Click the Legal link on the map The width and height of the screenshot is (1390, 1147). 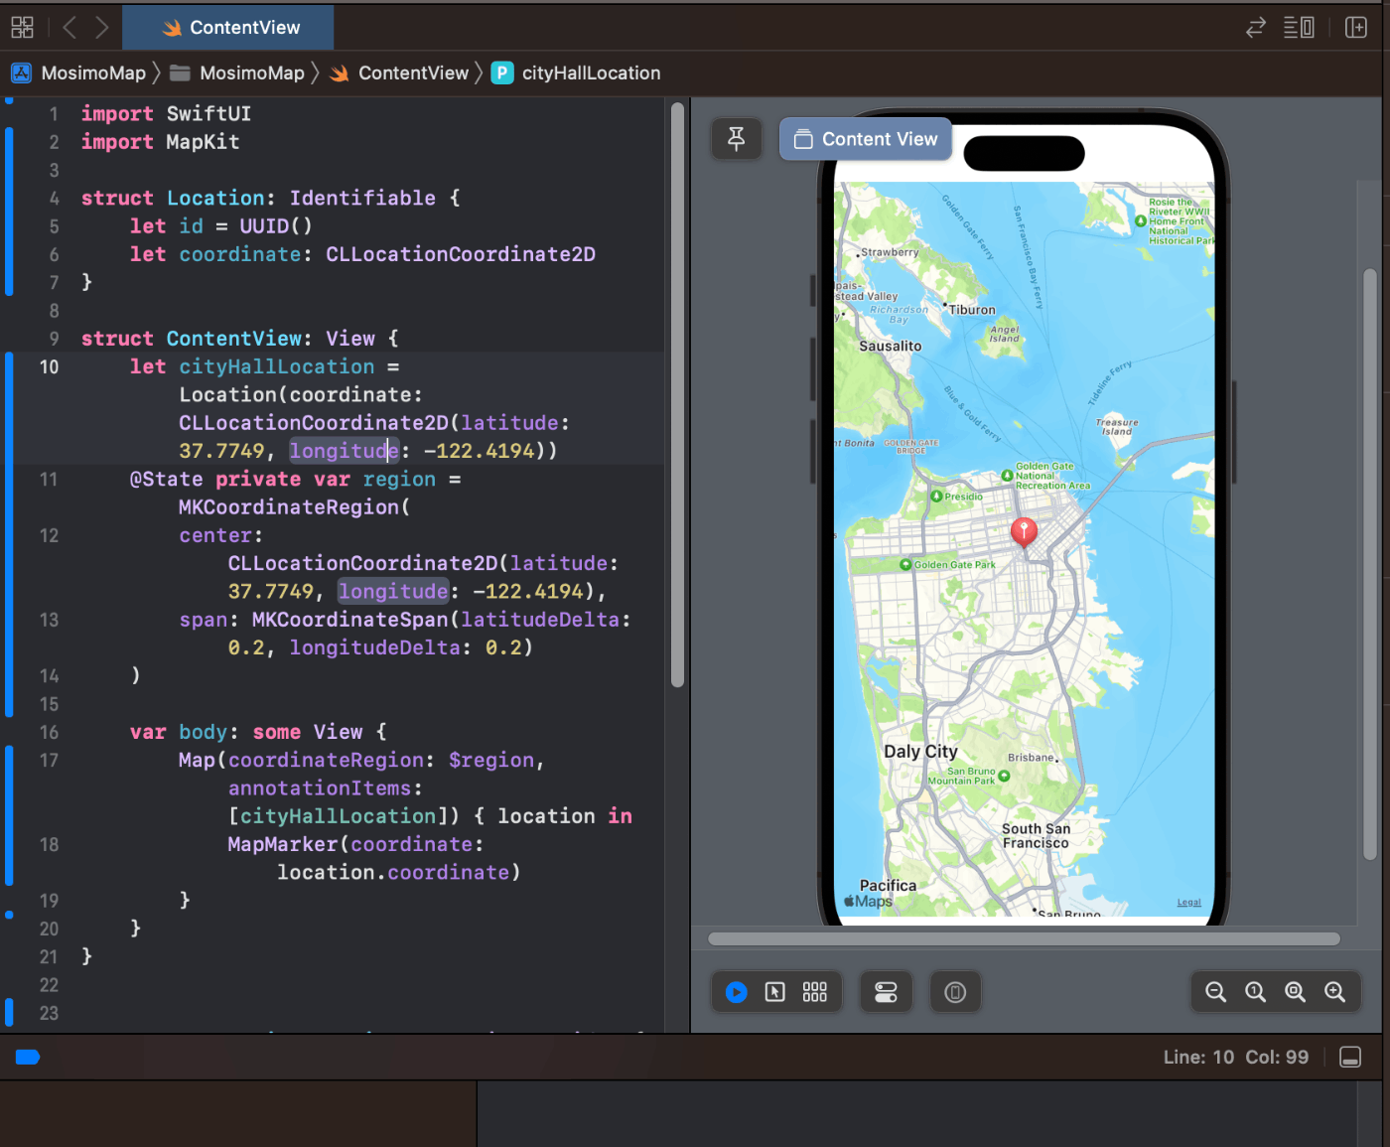(1188, 902)
